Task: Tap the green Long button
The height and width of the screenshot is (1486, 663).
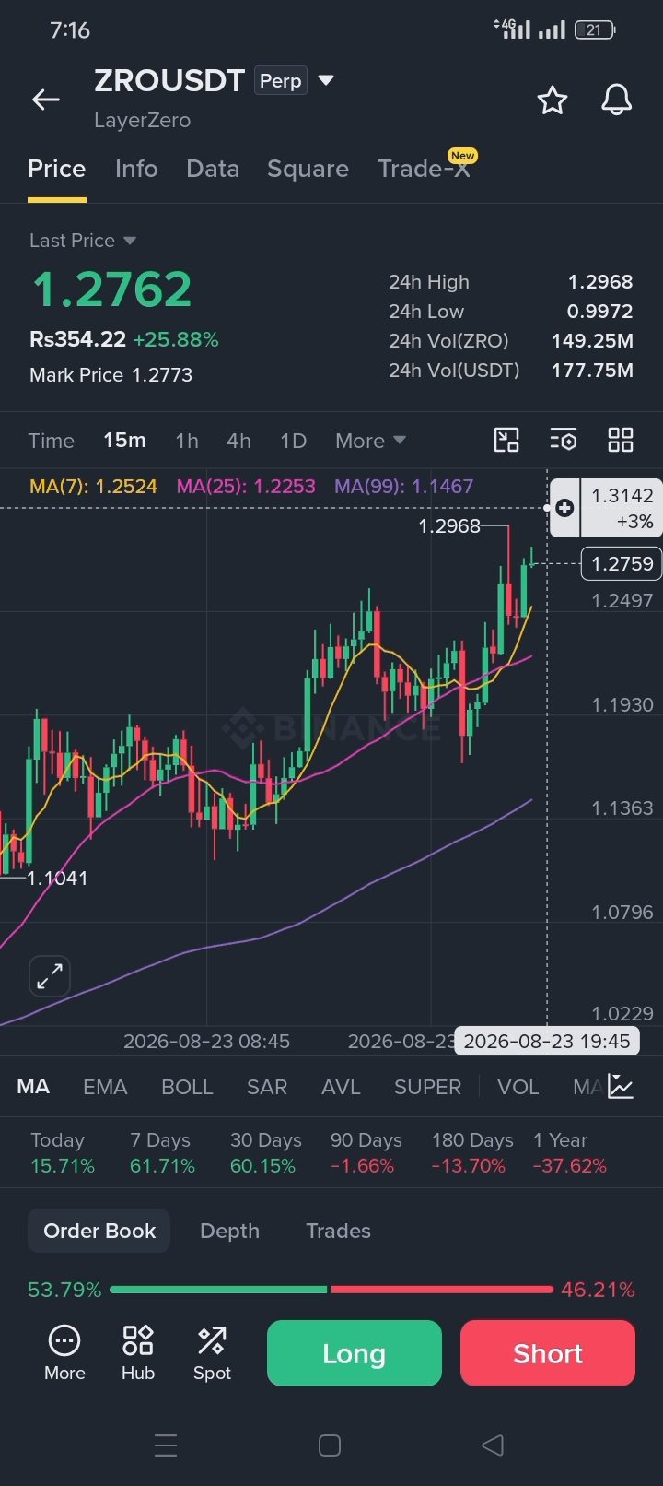Action: (x=355, y=1353)
